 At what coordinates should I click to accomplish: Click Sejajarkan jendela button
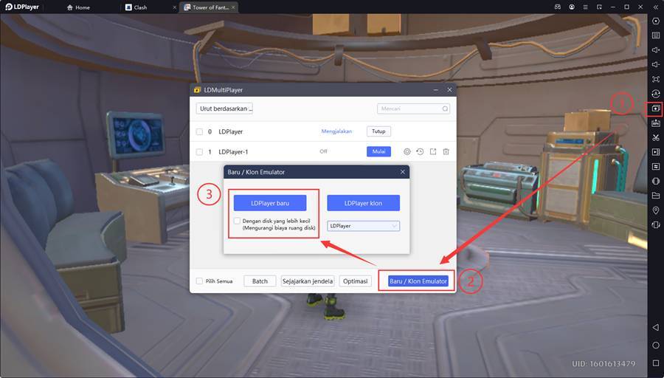pyautogui.click(x=308, y=281)
